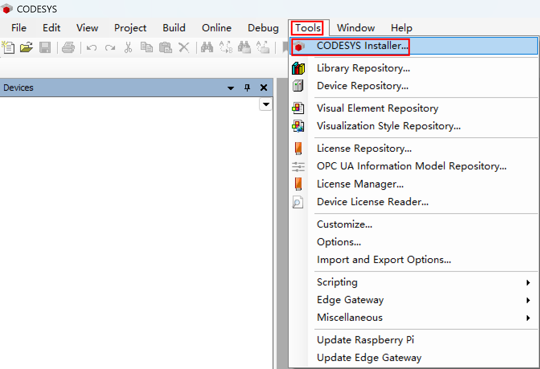Click the Device Repository icon
Screen dimensions: 540x369
point(298,86)
